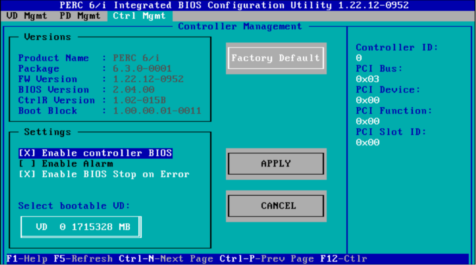Click the Controller ID label

point(397,47)
